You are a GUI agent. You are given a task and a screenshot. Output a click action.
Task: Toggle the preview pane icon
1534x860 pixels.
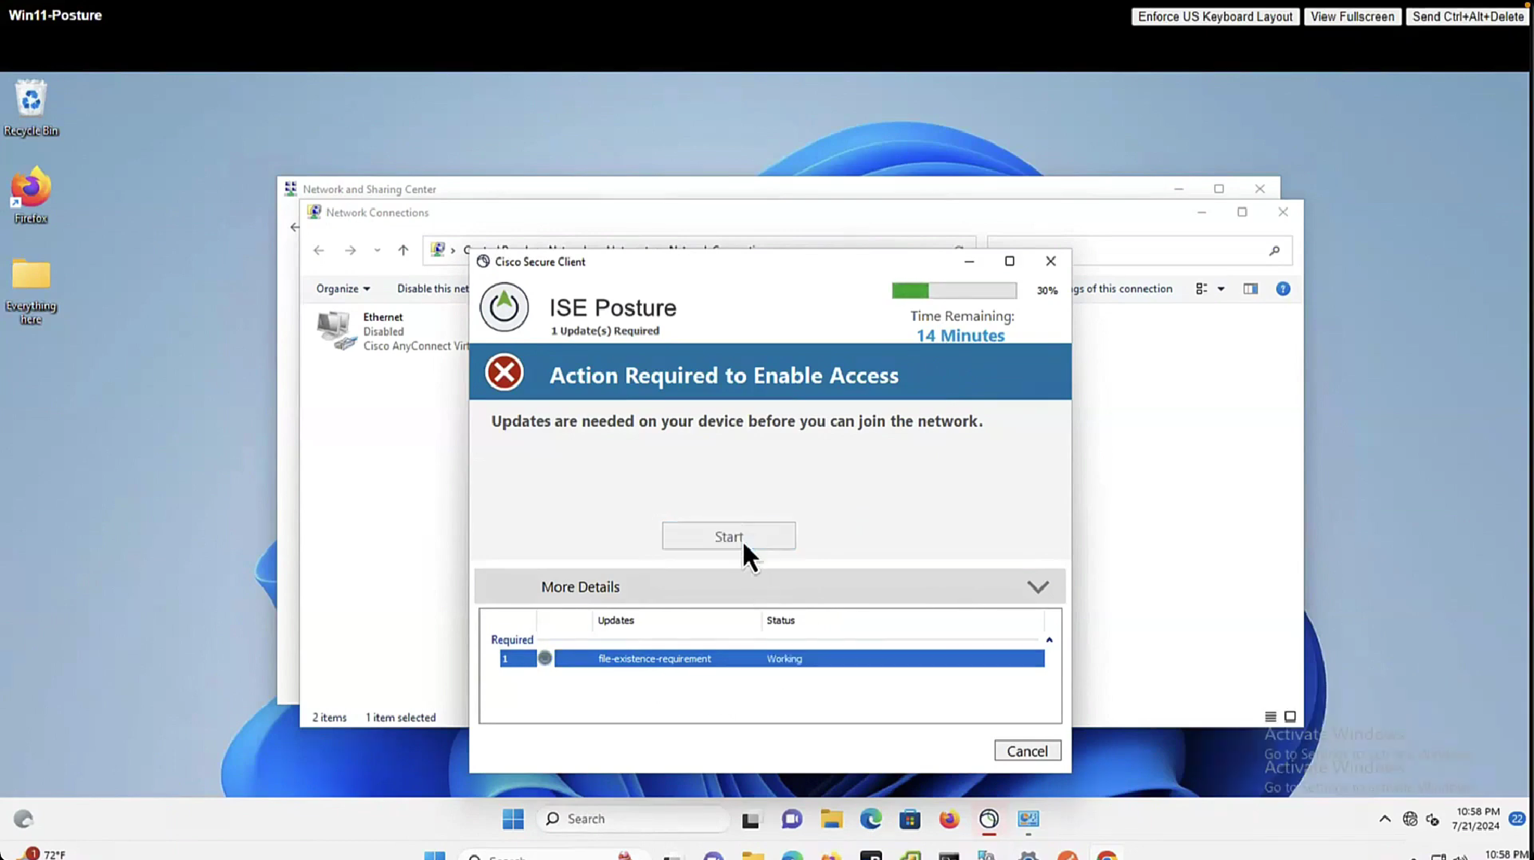coord(1250,289)
